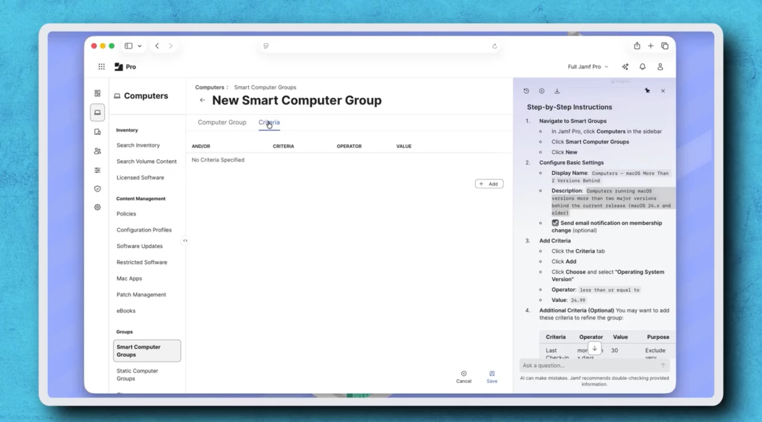Click the assistant history icon
Viewport: 762px width, 422px height.
(526, 91)
